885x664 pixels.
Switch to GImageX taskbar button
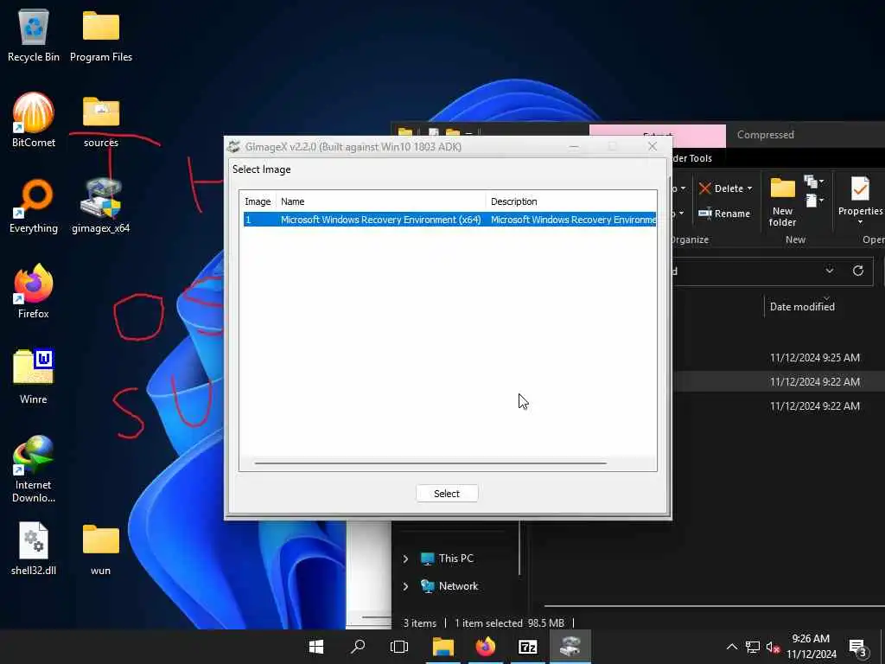click(570, 647)
